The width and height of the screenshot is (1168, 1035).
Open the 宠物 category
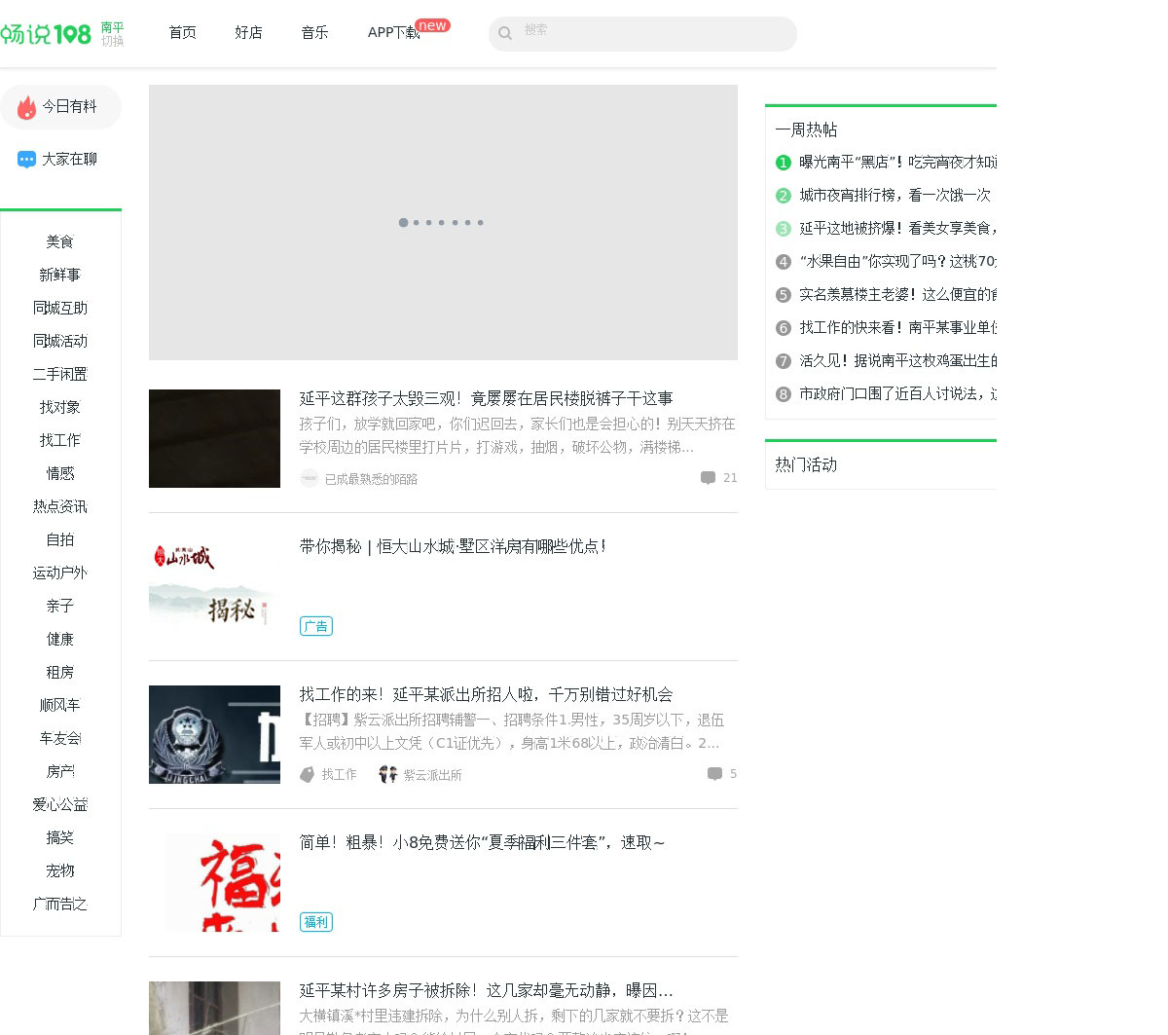60,870
